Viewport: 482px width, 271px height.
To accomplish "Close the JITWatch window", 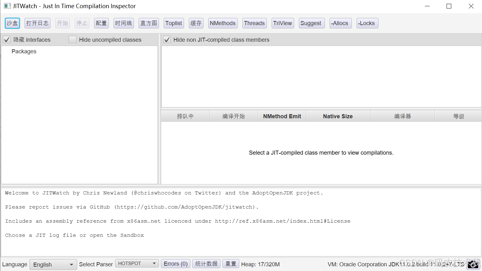I will (471, 6).
